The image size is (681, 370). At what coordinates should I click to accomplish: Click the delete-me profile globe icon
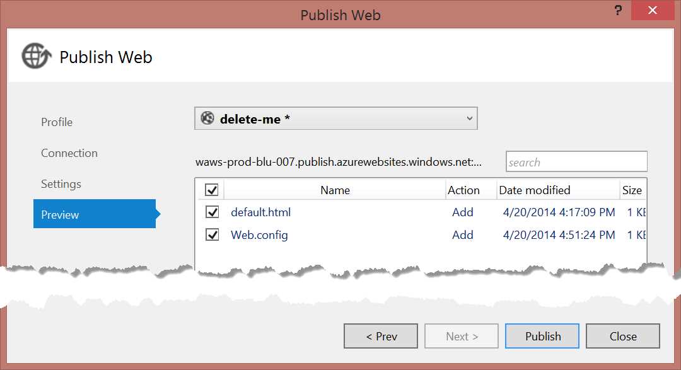[208, 118]
